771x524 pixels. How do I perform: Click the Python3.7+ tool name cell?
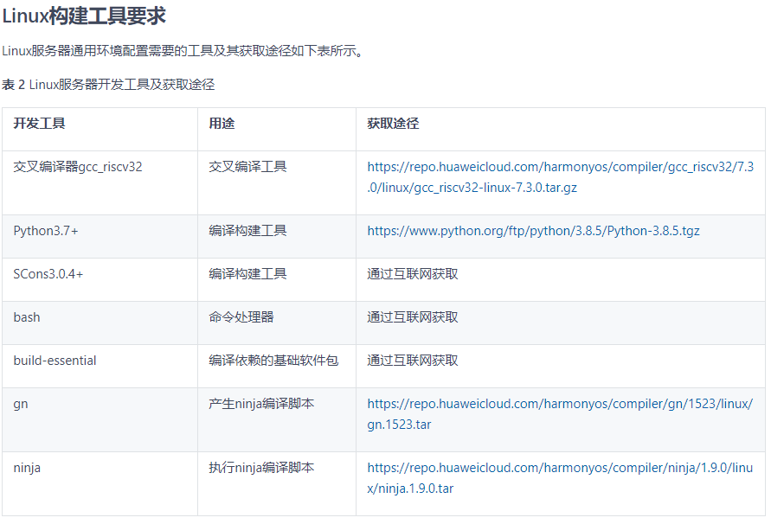coord(48,232)
